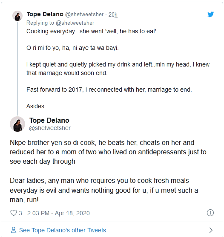This screenshot has height=237, width=224.
Task: Click the @shetweetsher handle under the main name
Action: tap(50, 128)
